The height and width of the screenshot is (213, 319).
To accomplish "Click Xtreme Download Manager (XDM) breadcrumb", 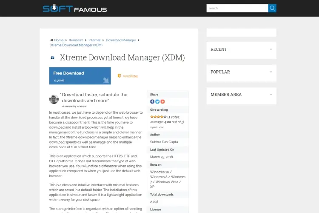I will click(x=76, y=45).
